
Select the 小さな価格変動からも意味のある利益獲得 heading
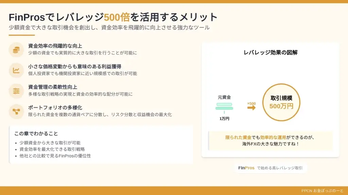[x=75, y=67]
